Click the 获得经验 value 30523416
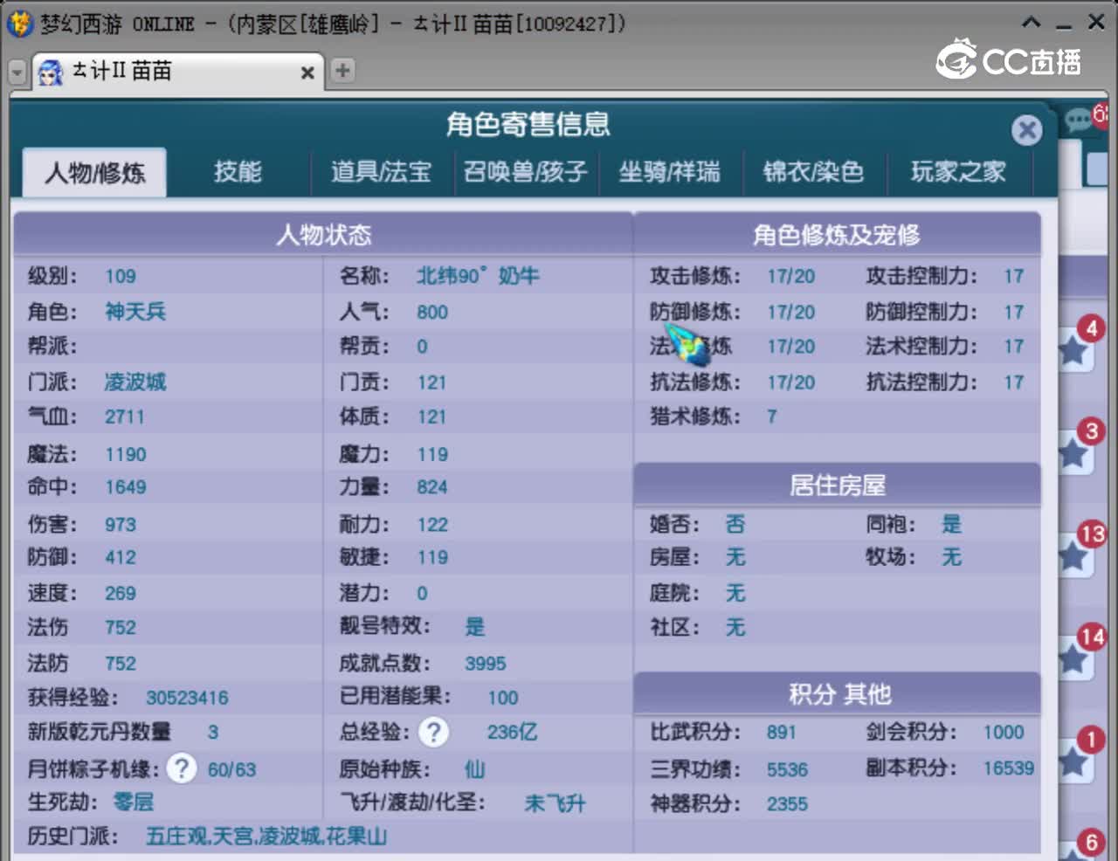This screenshot has width=1118, height=861. [x=187, y=698]
